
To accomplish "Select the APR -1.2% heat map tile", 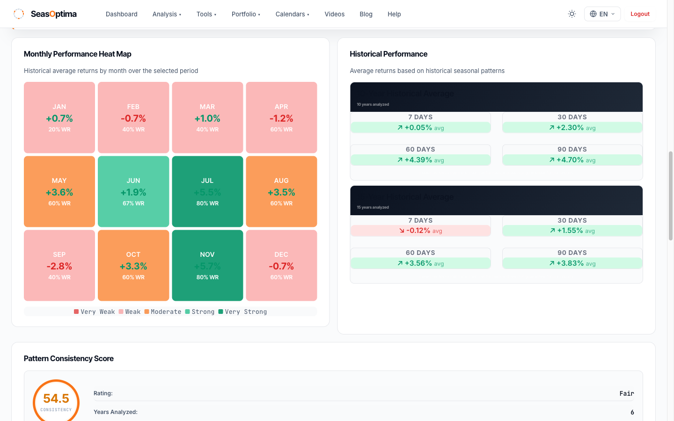I will coord(281,117).
